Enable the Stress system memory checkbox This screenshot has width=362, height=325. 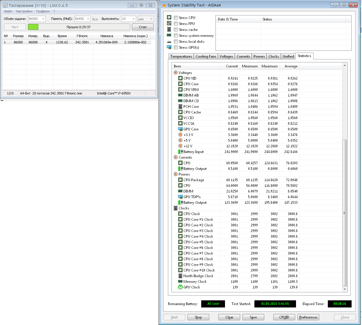coord(176,35)
